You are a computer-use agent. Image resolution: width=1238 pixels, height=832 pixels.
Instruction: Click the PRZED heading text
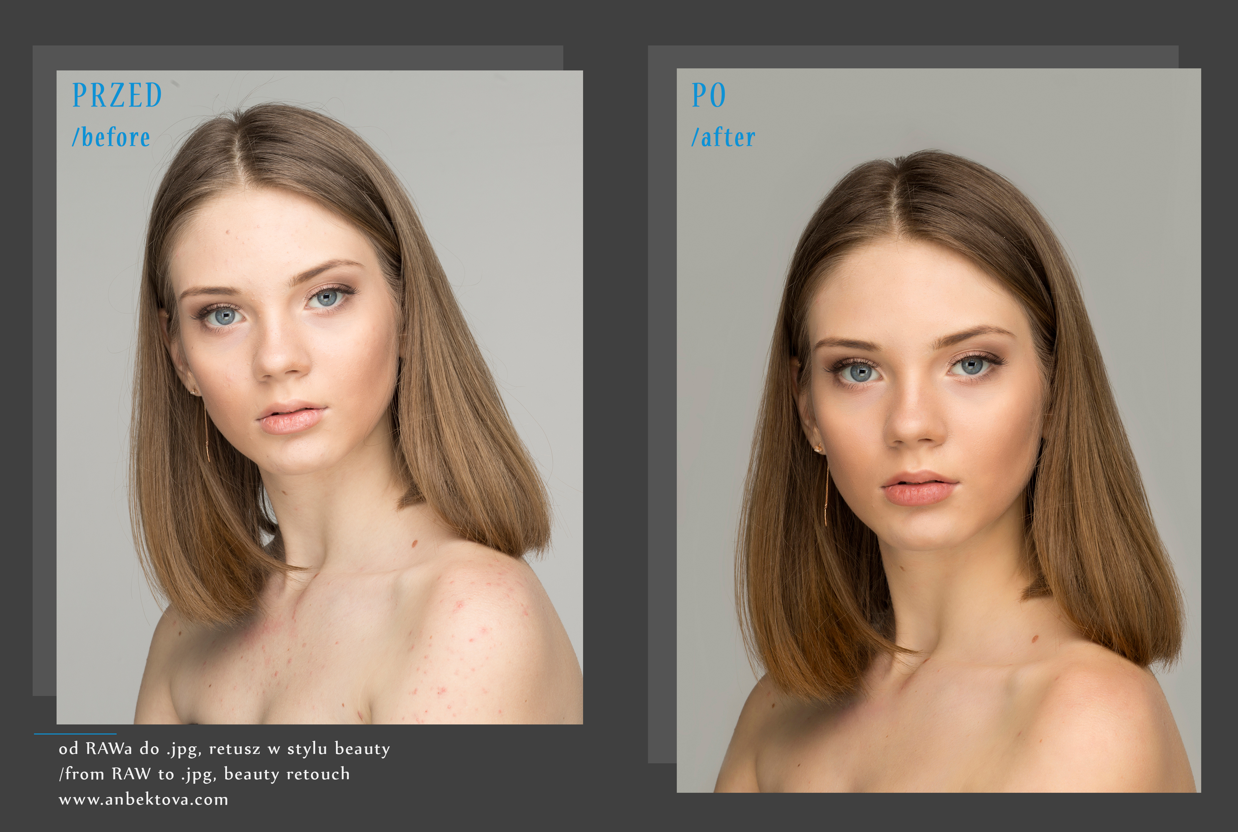tap(117, 95)
